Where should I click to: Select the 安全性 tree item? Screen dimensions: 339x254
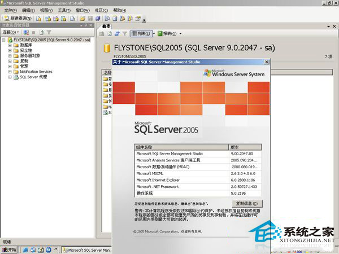(26, 51)
